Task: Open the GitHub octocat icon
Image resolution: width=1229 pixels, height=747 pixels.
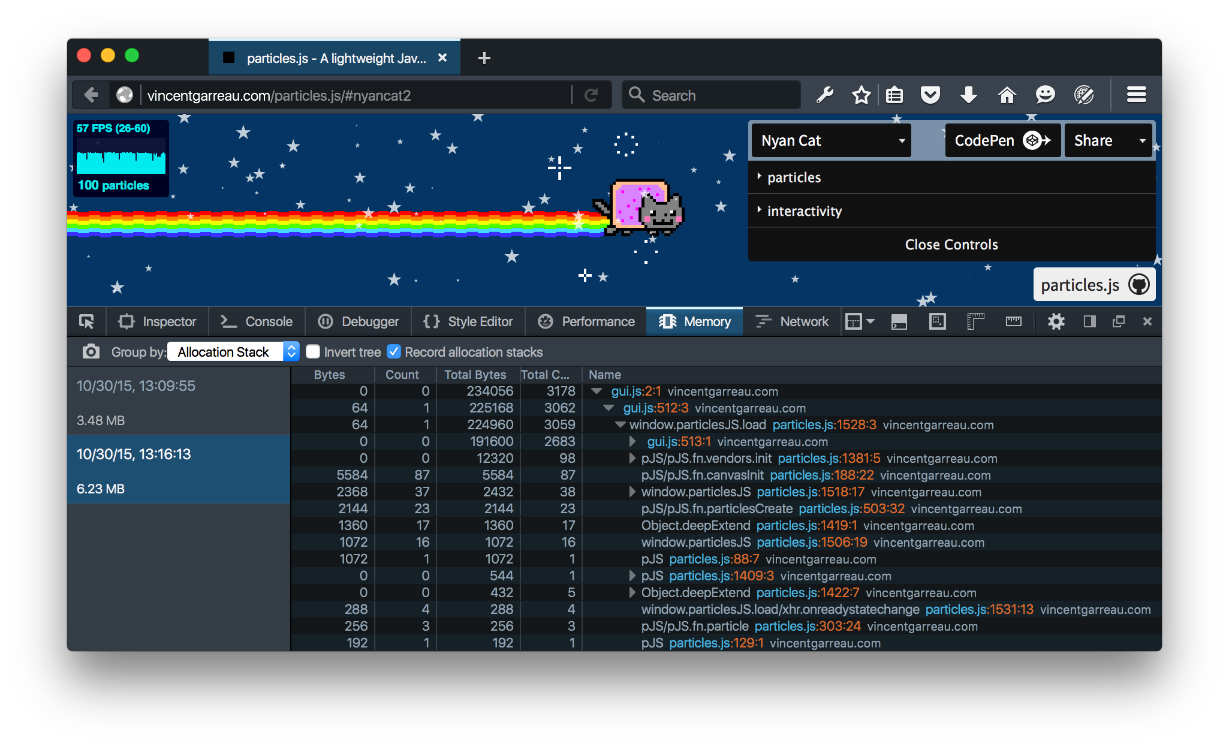Action: (1139, 285)
